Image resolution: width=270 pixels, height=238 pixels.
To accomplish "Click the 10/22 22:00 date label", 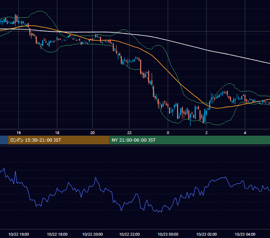I will tap(129, 234).
